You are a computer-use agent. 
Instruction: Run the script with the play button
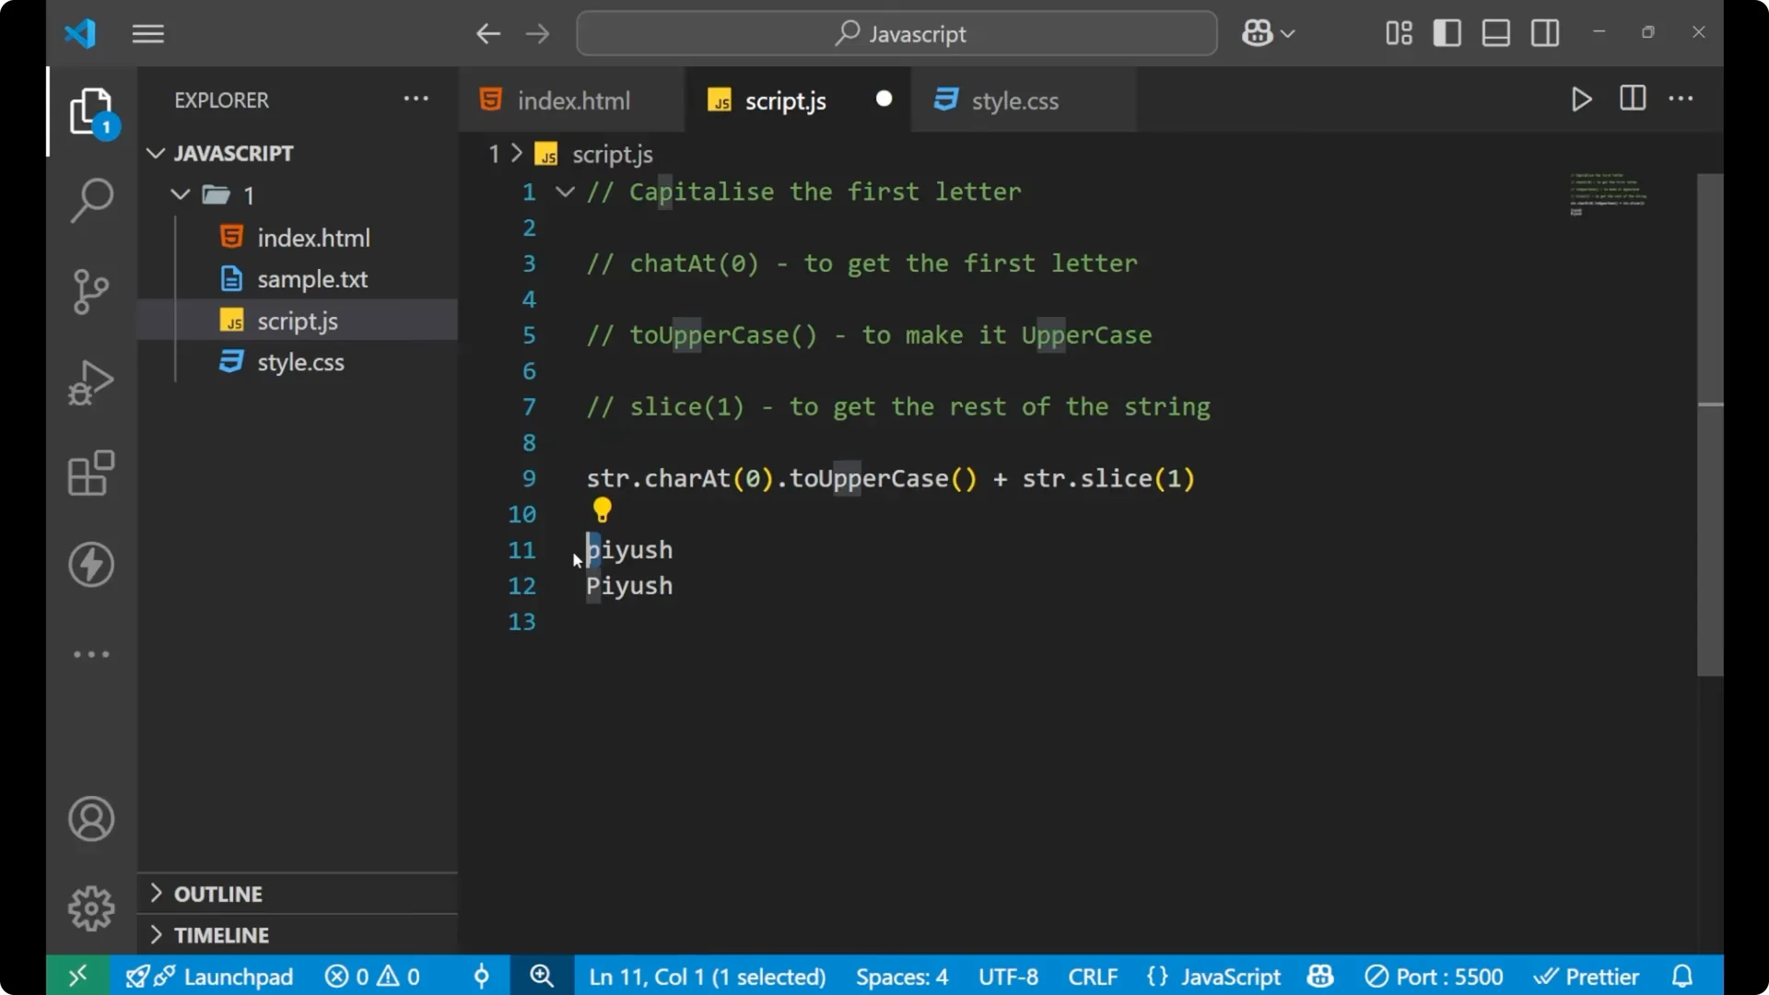(1581, 99)
